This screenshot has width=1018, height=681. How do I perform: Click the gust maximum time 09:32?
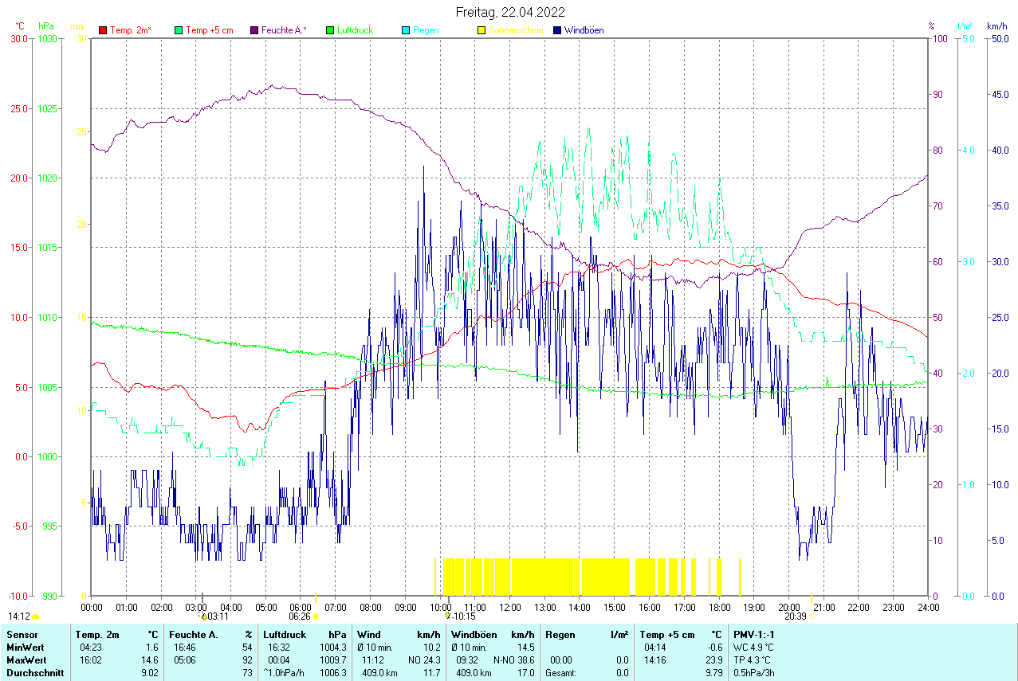coord(467,660)
